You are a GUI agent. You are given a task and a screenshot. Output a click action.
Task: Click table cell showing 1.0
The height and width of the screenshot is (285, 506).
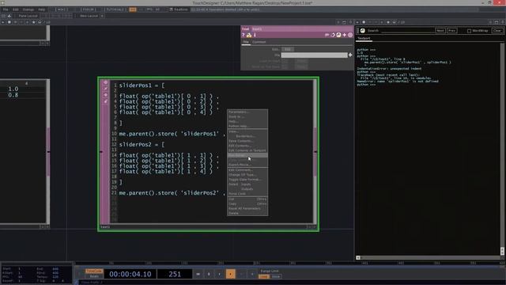13,89
